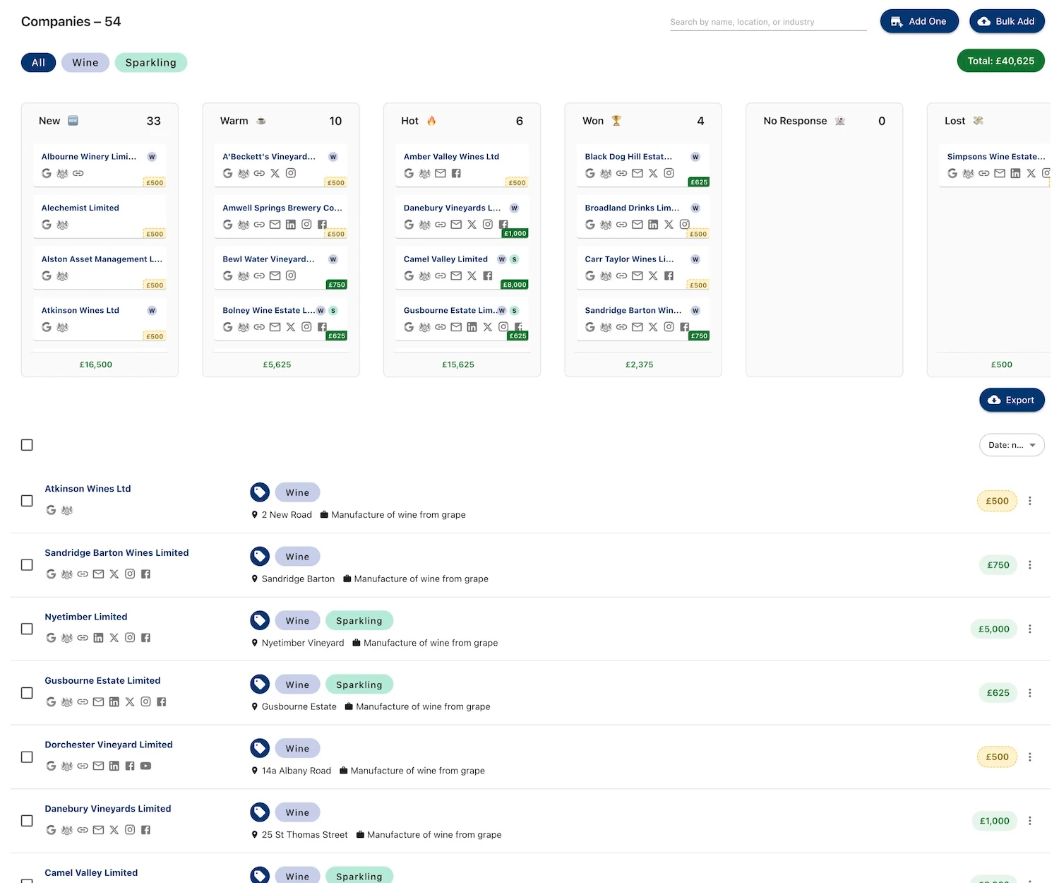Viewport: 1059px width, 883px height.
Task: Click email icon in Gusbourne Estate Limited list row
Action: click(x=98, y=702)
